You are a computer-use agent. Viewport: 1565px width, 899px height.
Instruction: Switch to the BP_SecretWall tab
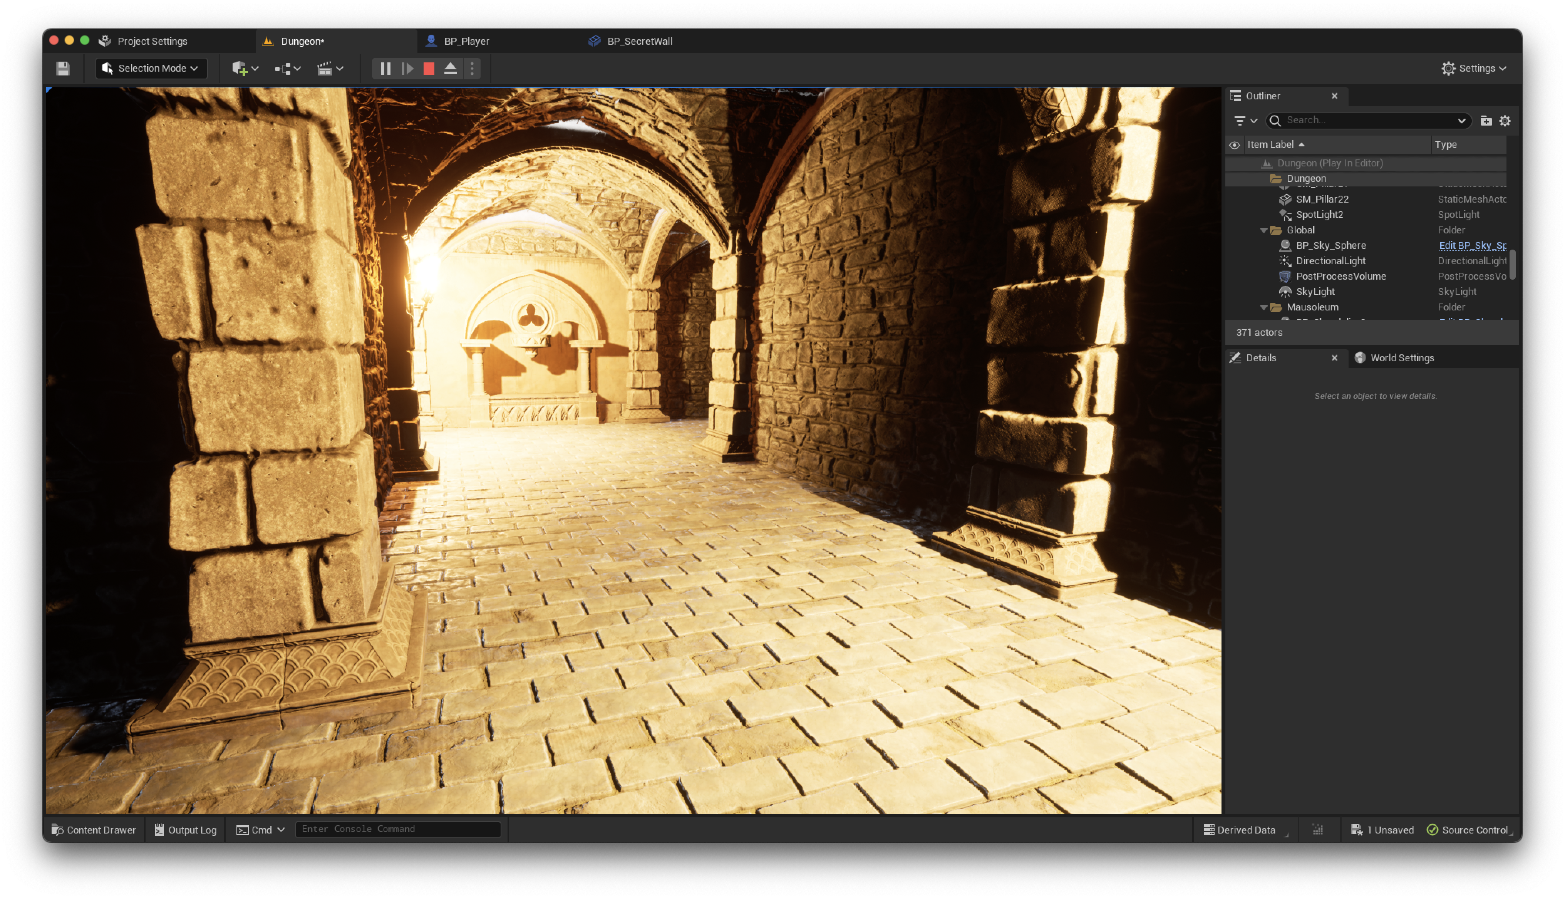(639, 41)
